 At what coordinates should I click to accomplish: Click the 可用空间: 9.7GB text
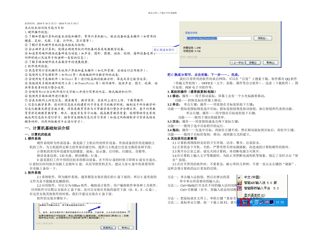coord(192,51)
